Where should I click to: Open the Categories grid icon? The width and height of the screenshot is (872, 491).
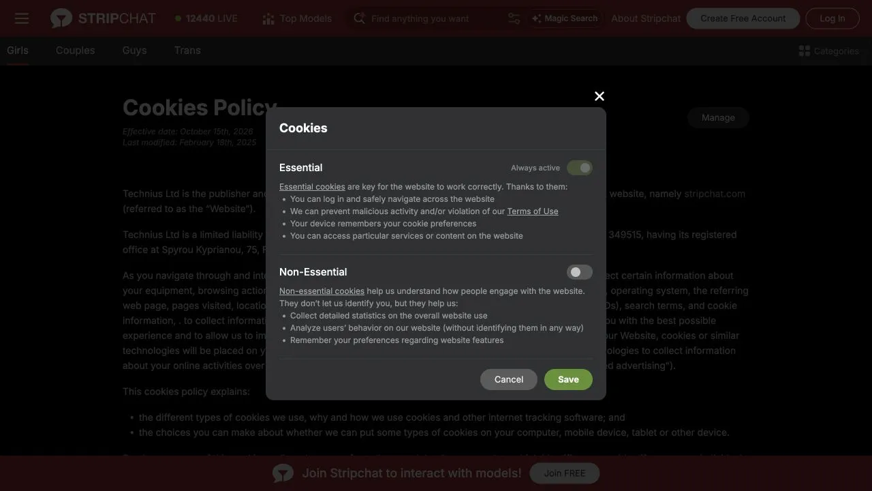tap(805, 51)
